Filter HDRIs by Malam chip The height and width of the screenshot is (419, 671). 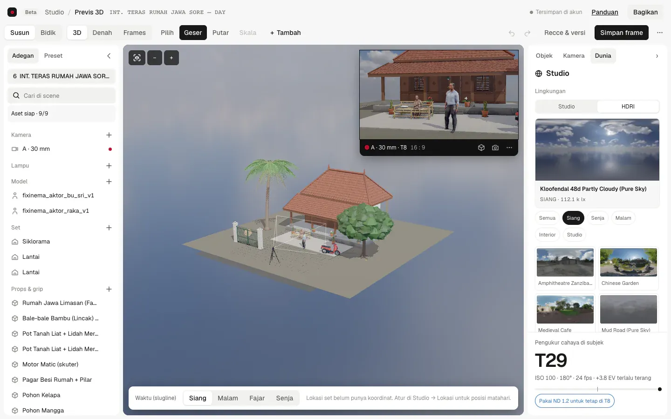point(623,218)
